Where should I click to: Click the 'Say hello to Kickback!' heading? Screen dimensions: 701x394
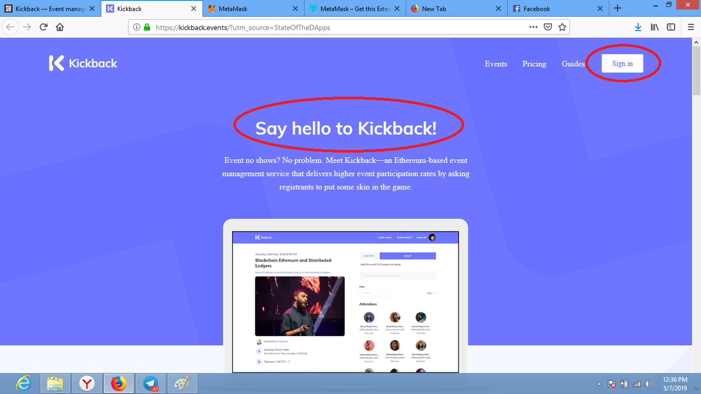point(346,128)
